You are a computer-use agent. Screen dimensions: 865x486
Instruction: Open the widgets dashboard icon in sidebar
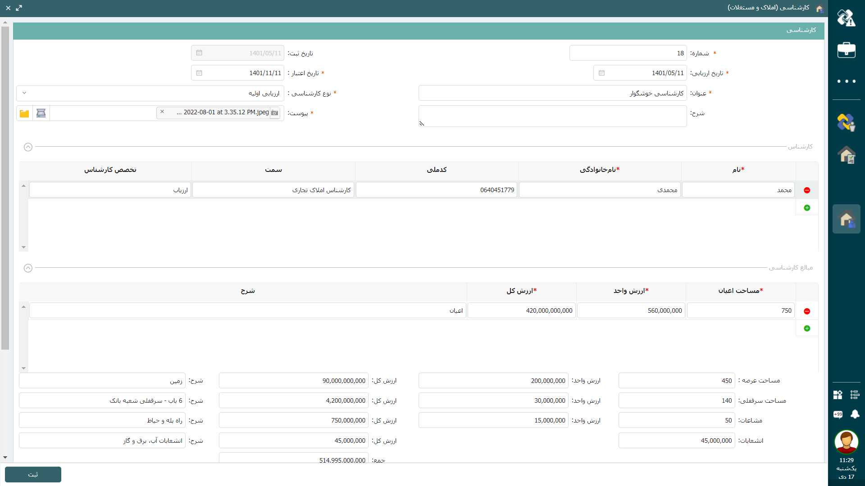[838, 395]
